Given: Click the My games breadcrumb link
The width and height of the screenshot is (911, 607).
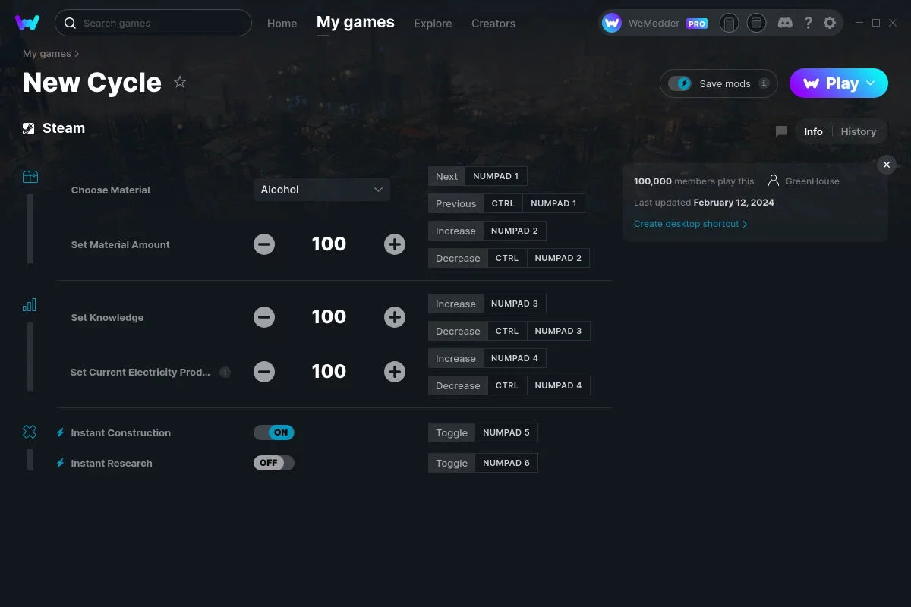Looking at the screenshot, I should (x=47, y=54).
